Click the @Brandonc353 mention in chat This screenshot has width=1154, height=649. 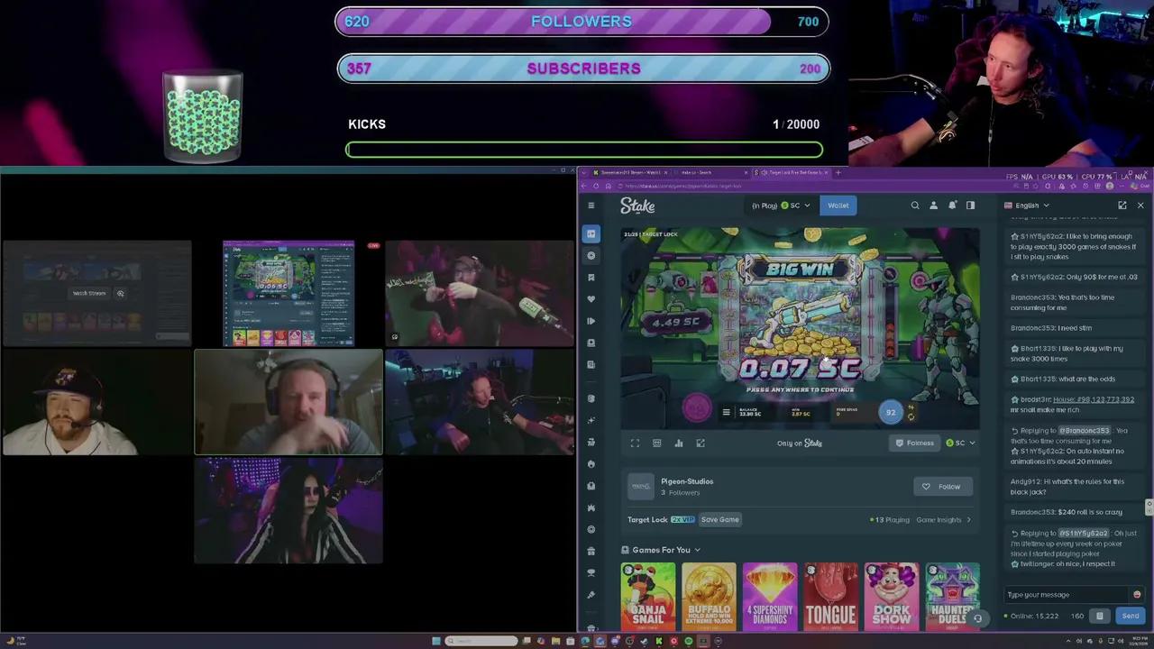(x=1085, y=431)
